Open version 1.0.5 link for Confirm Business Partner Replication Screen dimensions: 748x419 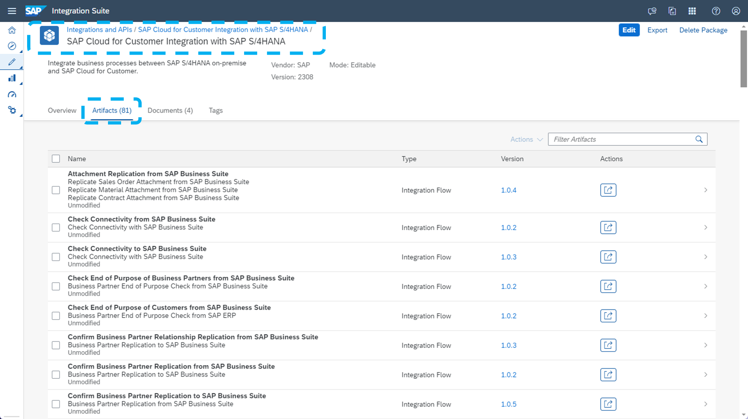click(x=509, y=405)
